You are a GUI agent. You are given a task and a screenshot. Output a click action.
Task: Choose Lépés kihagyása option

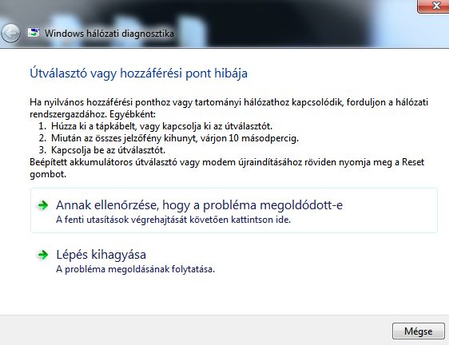[x=234, y=260]
